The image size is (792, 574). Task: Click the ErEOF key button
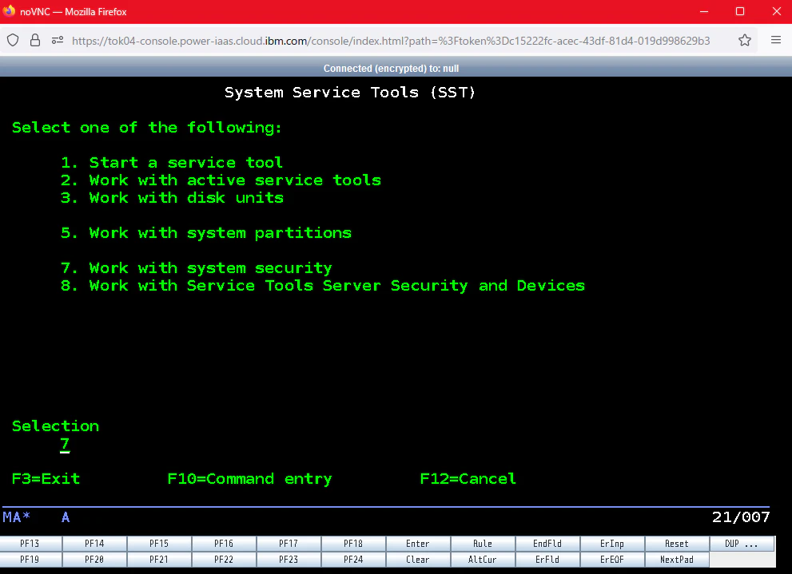[611, 560]
